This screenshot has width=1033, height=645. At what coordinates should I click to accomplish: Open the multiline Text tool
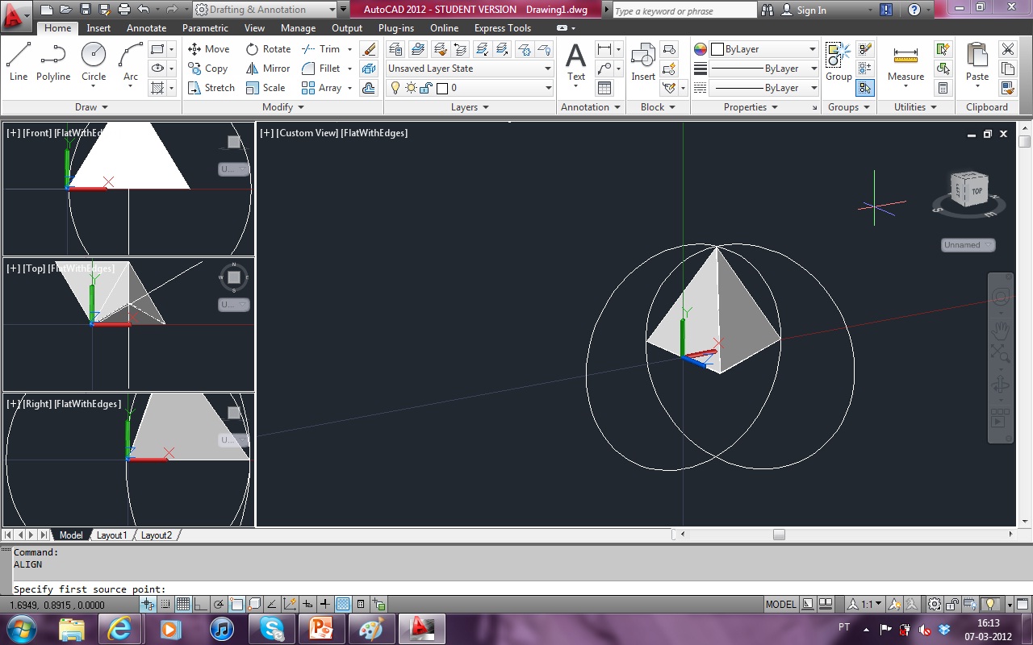(x=575, y=63)
